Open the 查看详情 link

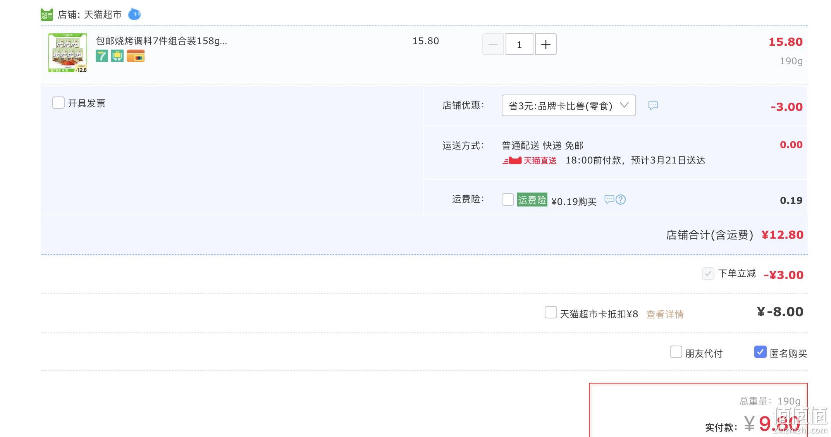tap(665, 314)
